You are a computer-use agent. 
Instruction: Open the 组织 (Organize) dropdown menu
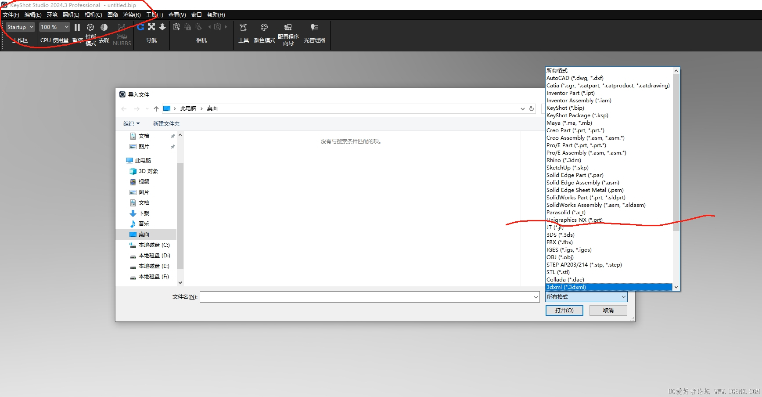(x=131, y=124)
